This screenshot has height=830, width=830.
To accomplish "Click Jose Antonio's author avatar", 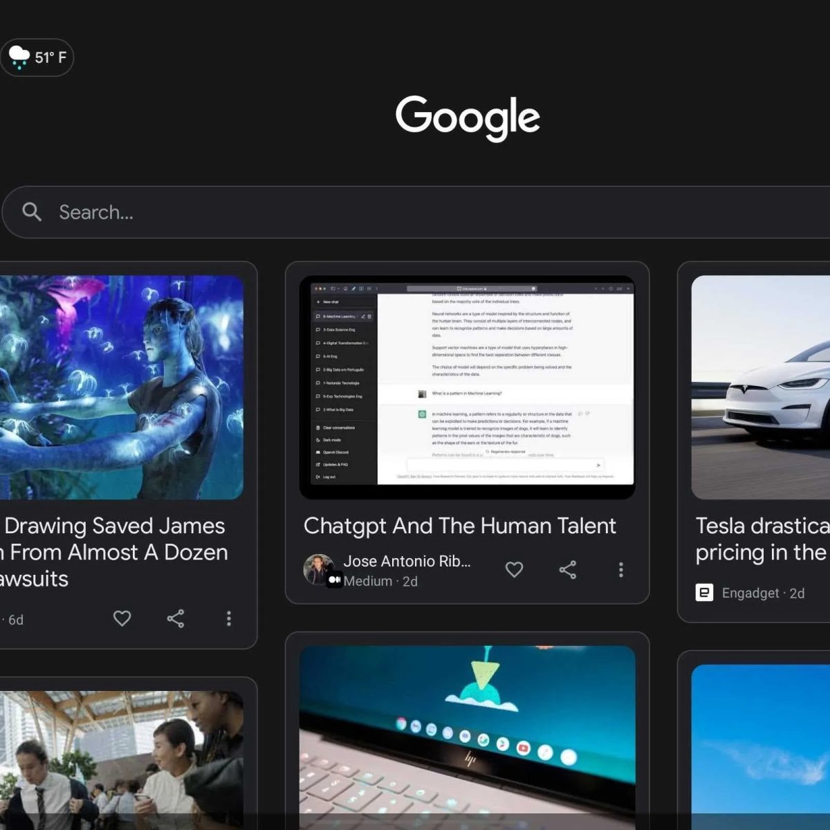I will 318,569.
